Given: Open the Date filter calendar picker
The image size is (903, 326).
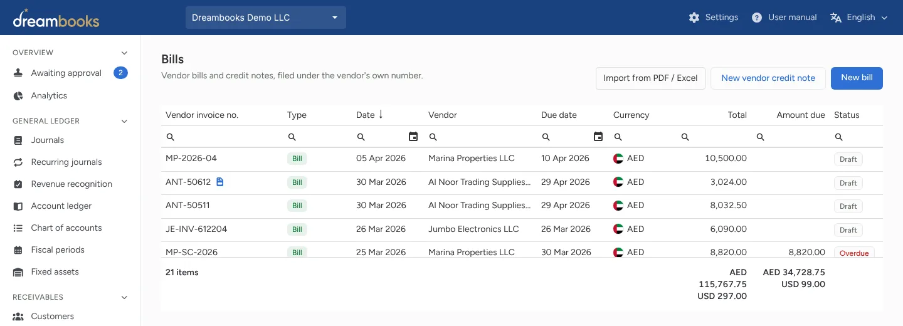Looking at the screenshot, I should point(413,137).
